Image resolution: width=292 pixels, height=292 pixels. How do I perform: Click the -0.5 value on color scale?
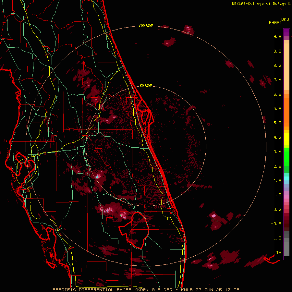tap(276, 224)
